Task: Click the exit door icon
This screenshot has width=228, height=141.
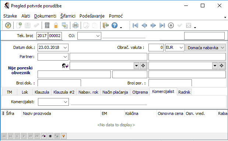Action: 106,25
